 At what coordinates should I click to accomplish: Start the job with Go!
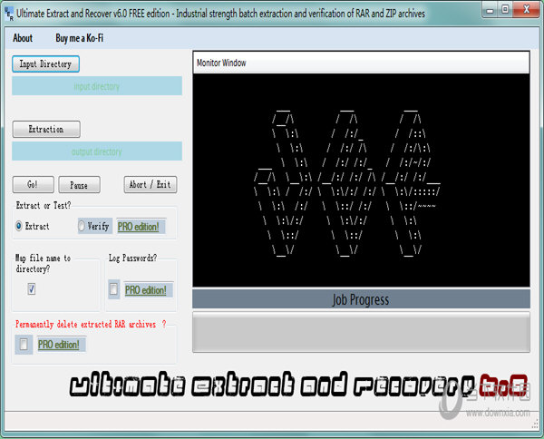[33, 184]
